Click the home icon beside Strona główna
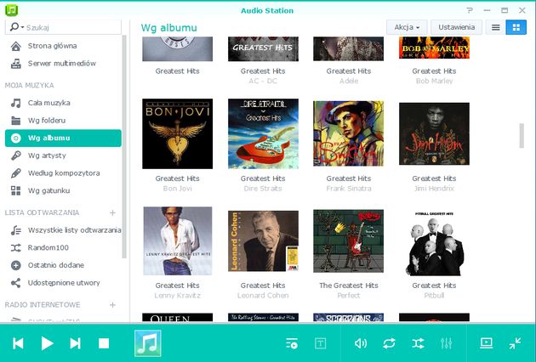Viewport: 536px width, 362px height. [x=15, y=46]
